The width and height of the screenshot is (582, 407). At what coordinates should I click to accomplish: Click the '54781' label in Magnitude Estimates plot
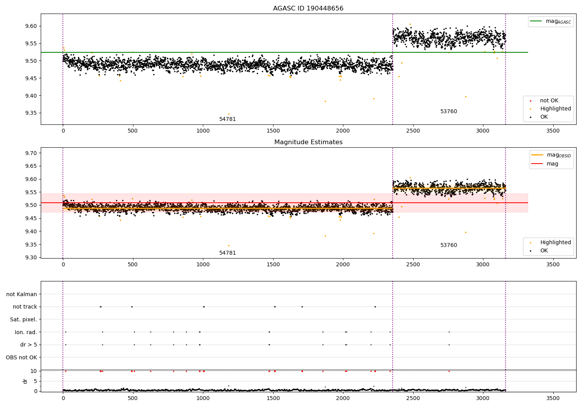pos(227,253)
